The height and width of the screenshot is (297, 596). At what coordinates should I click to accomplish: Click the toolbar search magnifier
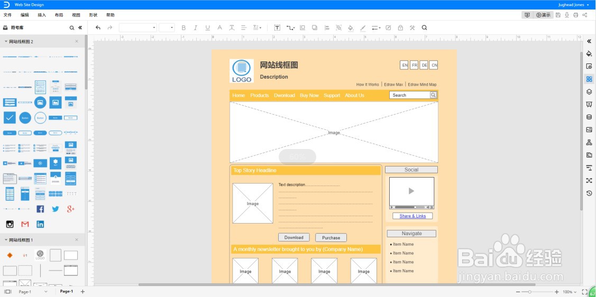pyautogui.click(x=425, y=27)
